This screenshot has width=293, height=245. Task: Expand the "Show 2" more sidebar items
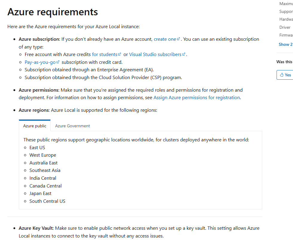click(x=286, y=44)
